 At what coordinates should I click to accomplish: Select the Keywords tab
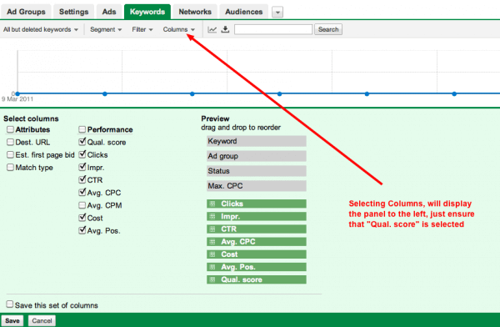click(x=147, y=12)
